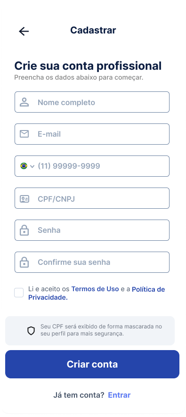Open the Termos de Uso link

click(95, 289)
